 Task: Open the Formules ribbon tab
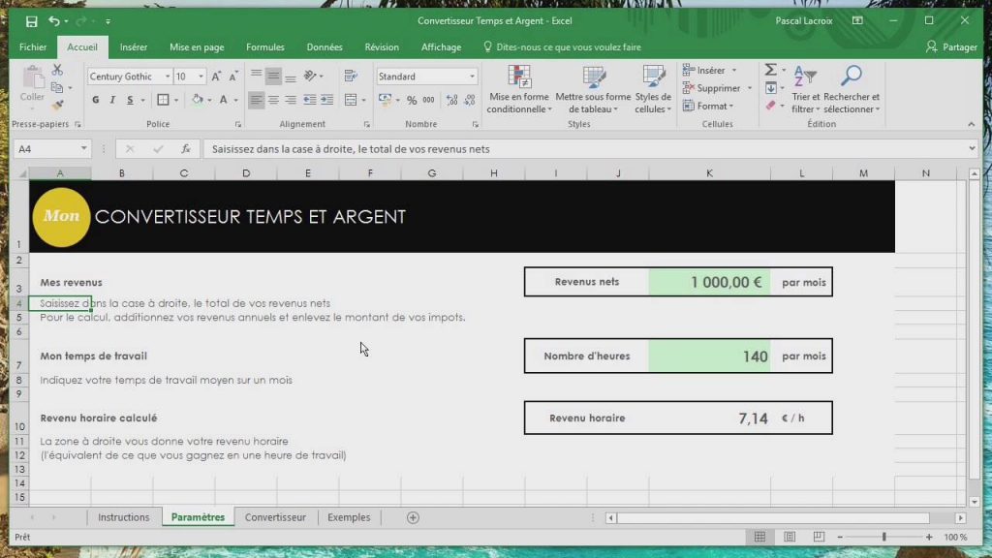click(264, 46)
